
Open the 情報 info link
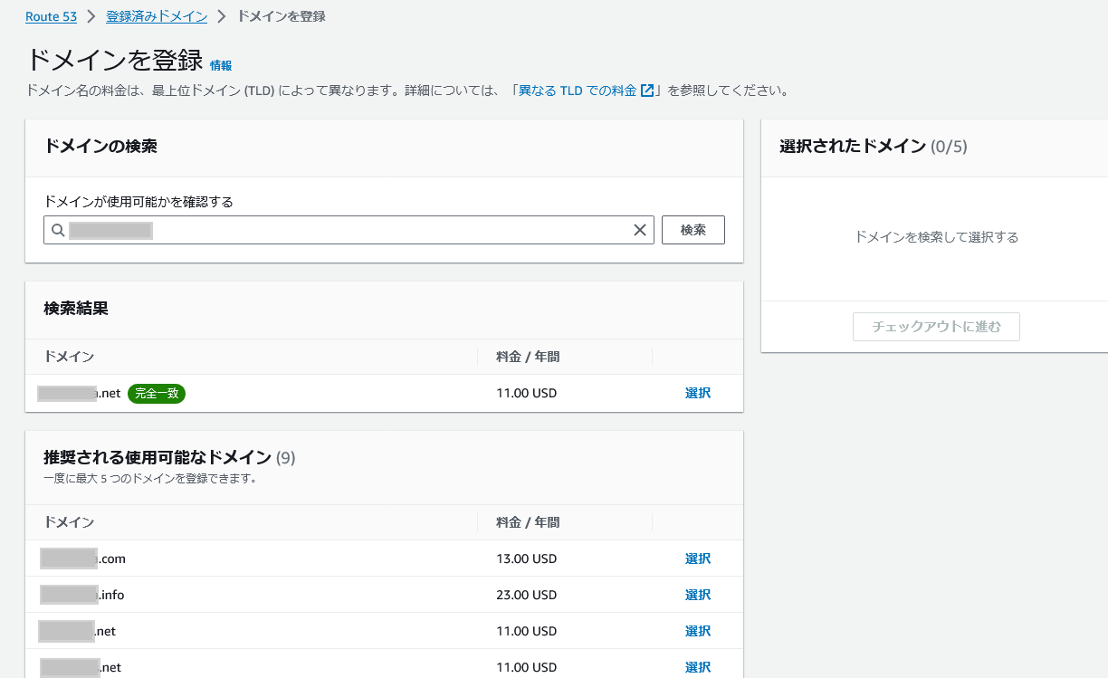pyautogui.click(x=221, y=65)
